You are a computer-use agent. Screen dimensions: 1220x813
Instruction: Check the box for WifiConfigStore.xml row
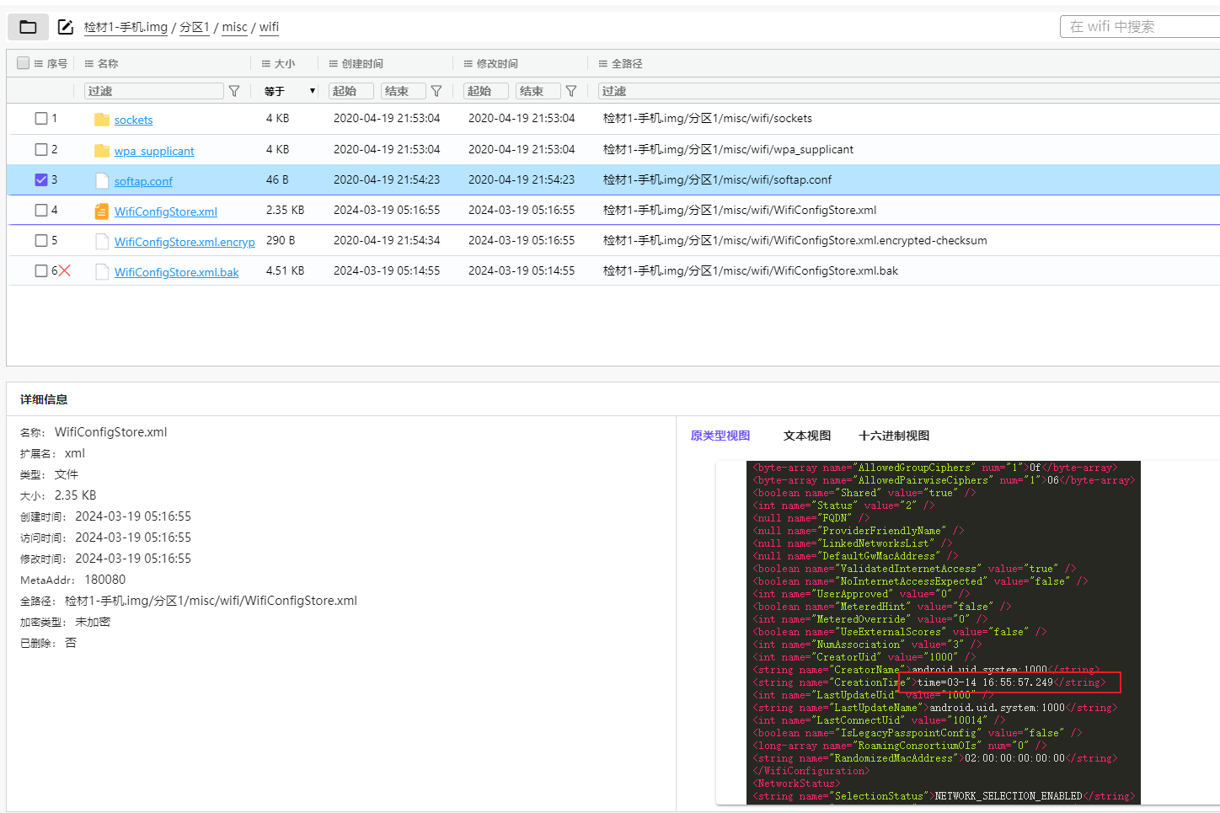41,210
